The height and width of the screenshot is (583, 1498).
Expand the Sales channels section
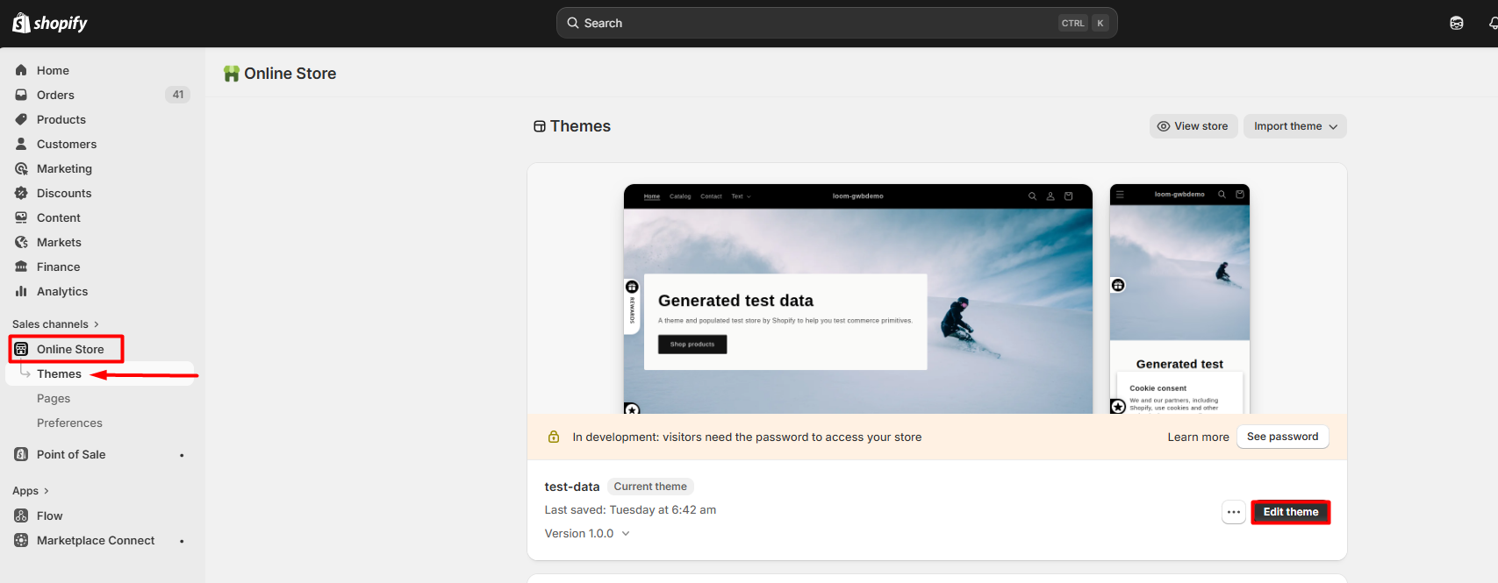55,324
